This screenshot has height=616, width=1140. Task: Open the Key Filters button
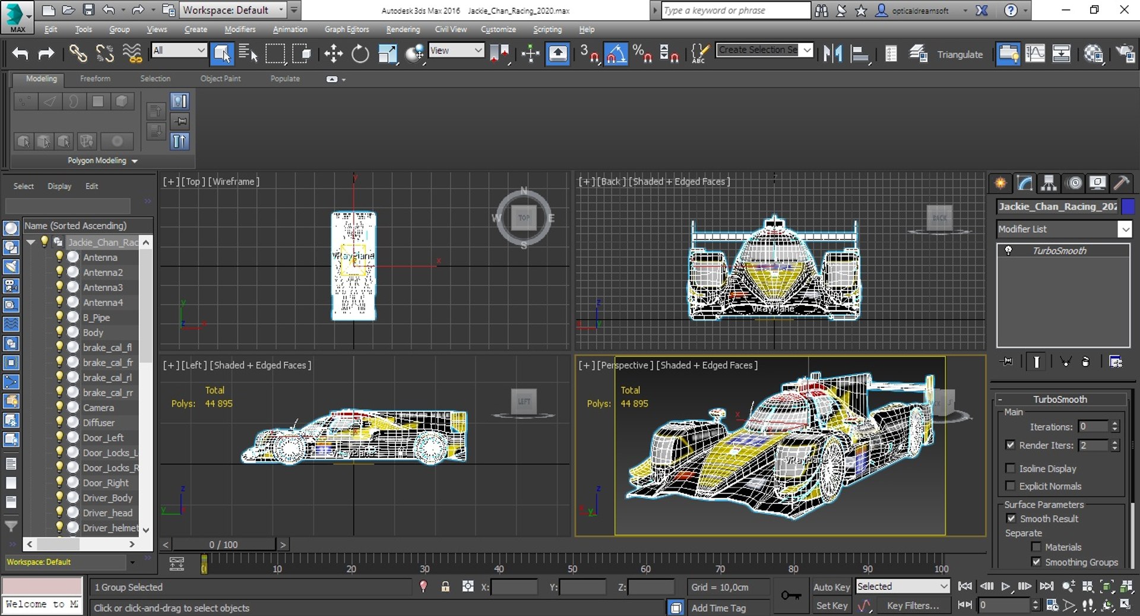(913, 605)
